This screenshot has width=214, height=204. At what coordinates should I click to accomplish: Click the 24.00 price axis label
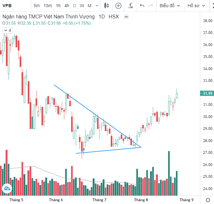207,189
